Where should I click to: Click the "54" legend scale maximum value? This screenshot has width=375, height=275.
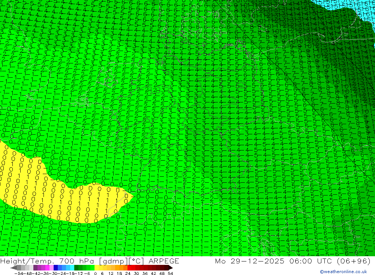click(x=170, y=273)
